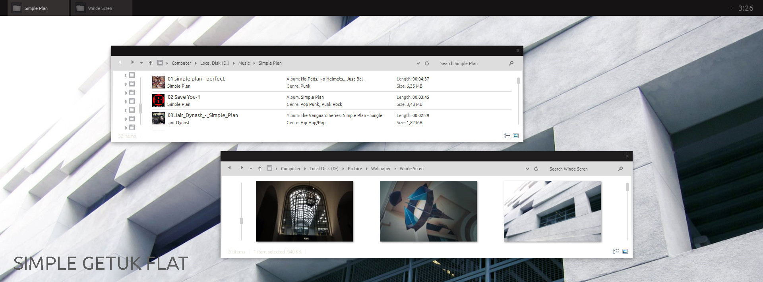
Task: Select the red album art of 02 Save You-1
Action: (159, 100)
